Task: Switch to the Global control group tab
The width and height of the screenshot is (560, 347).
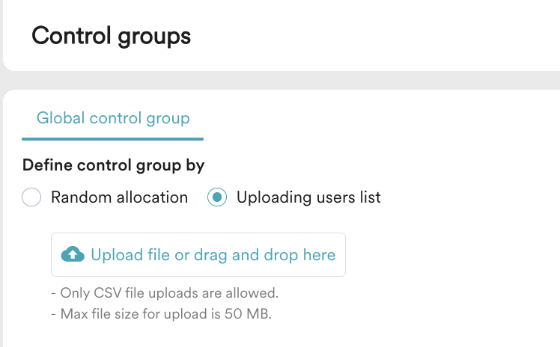Action: pos(113,118)
